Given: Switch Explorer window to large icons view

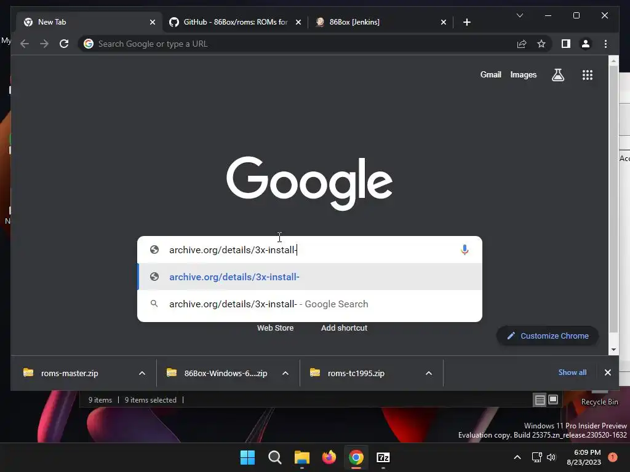Looking at the screenshot, I should (x=553, y=399).
